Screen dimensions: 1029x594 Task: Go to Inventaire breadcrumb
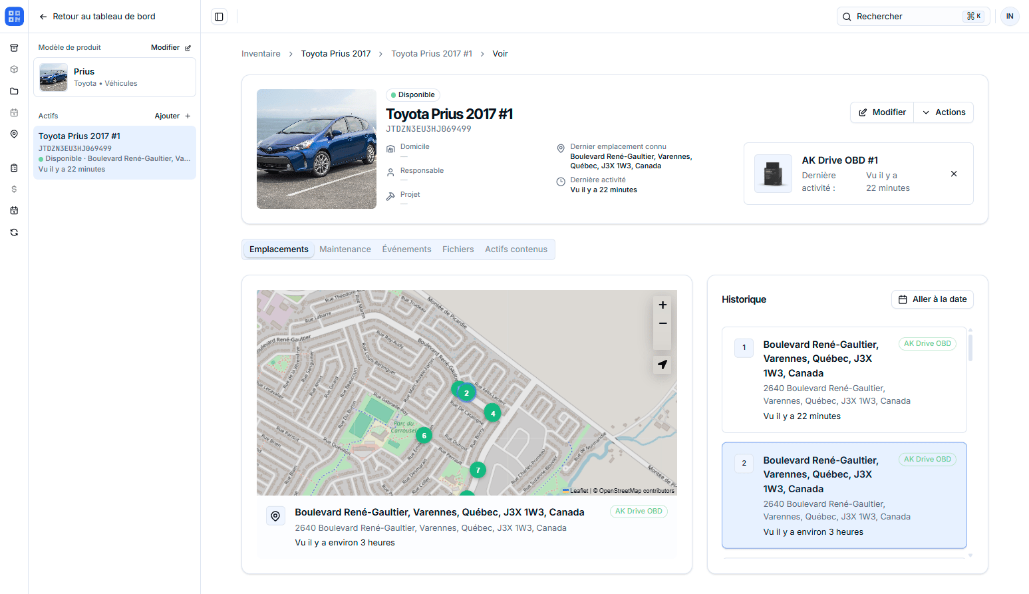261,54
